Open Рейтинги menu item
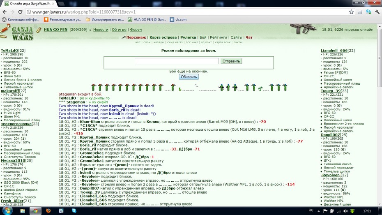 point(218,37)
